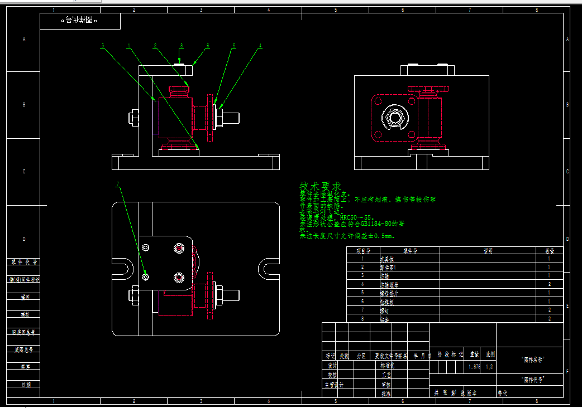Select balloon label 8 with the downward arrow
The height and width of the screenshot is (408, 582).
182,46
